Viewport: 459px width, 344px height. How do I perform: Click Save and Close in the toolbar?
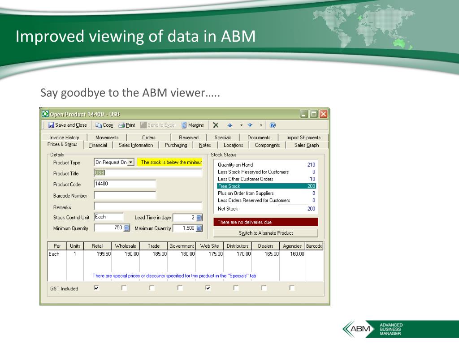coord(67,125)
